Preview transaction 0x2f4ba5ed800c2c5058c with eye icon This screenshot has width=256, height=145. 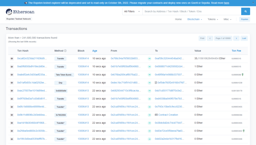pyautogui.click(x=12, y=131)
